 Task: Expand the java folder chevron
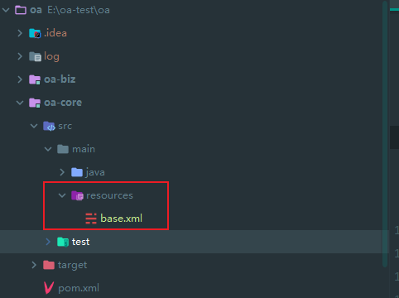click(62, 172)
